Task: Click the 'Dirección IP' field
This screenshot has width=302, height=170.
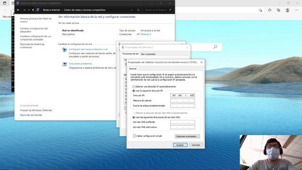Action: point(183,95)
